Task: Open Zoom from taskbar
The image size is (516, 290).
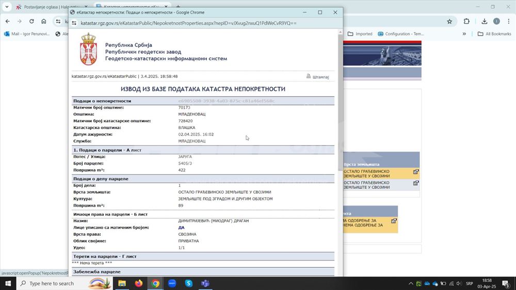Action: [x=172, y=283]
